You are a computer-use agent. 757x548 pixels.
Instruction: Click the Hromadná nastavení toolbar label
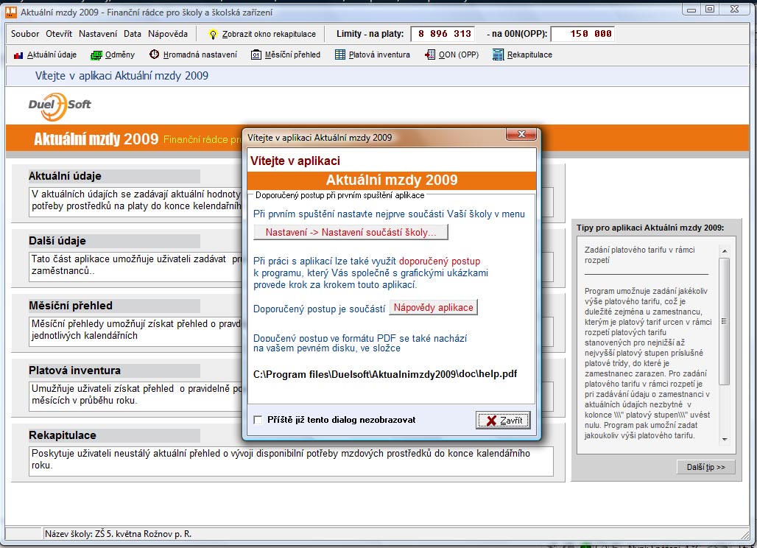click(200, 55)
